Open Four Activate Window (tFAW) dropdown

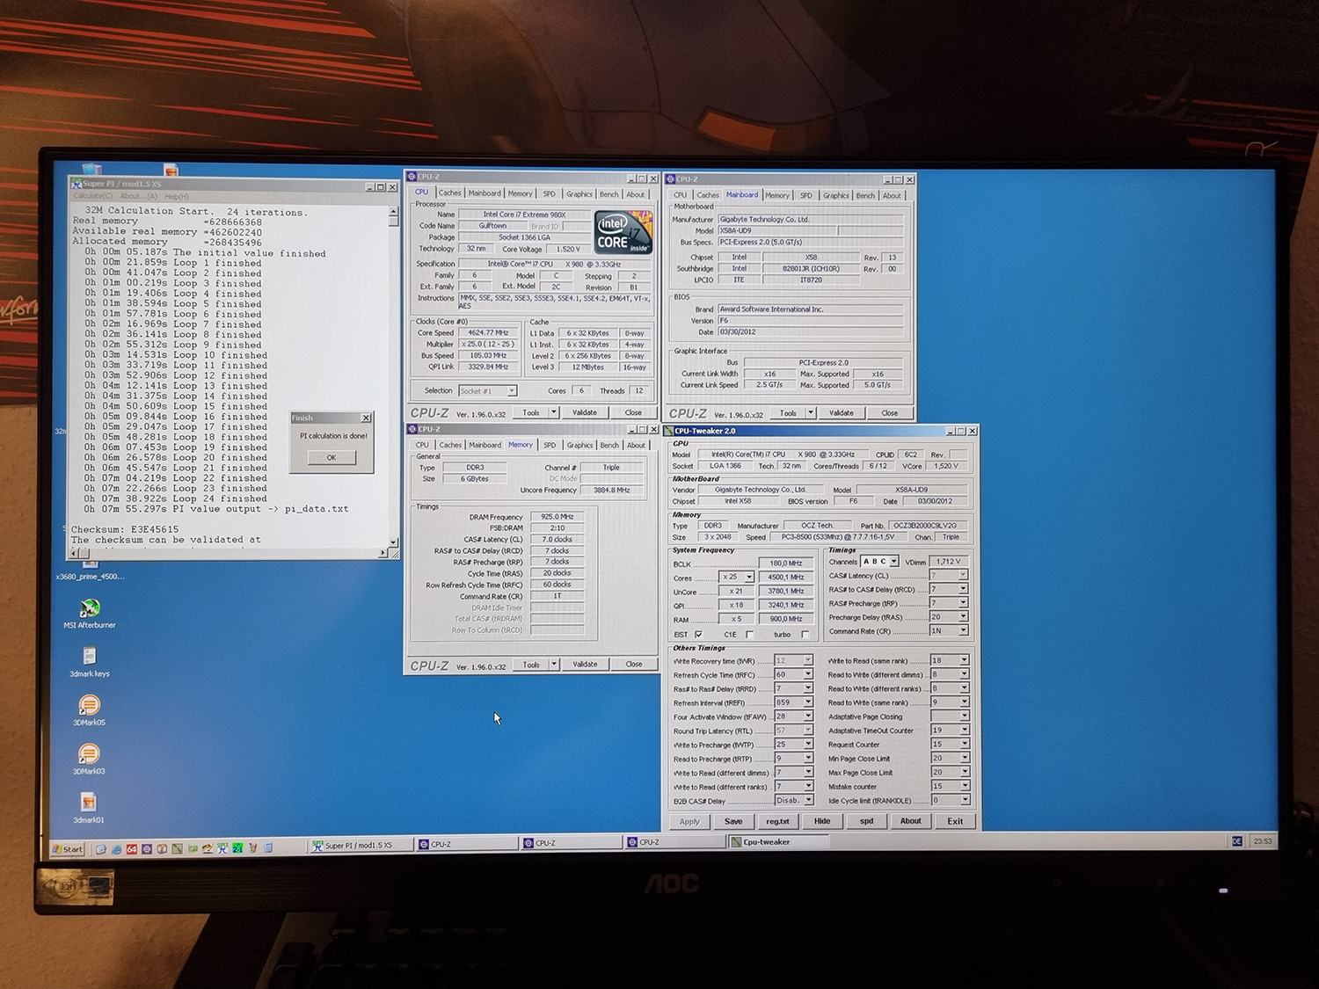[808, 716]
